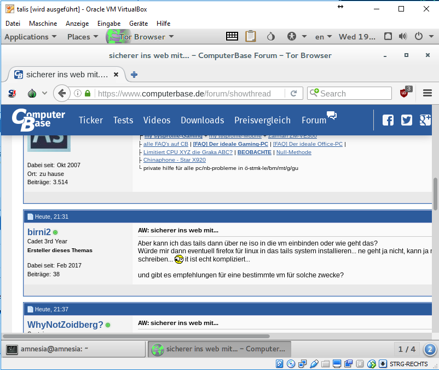Open the Videos section
The image size is (439, 370).
157,120
